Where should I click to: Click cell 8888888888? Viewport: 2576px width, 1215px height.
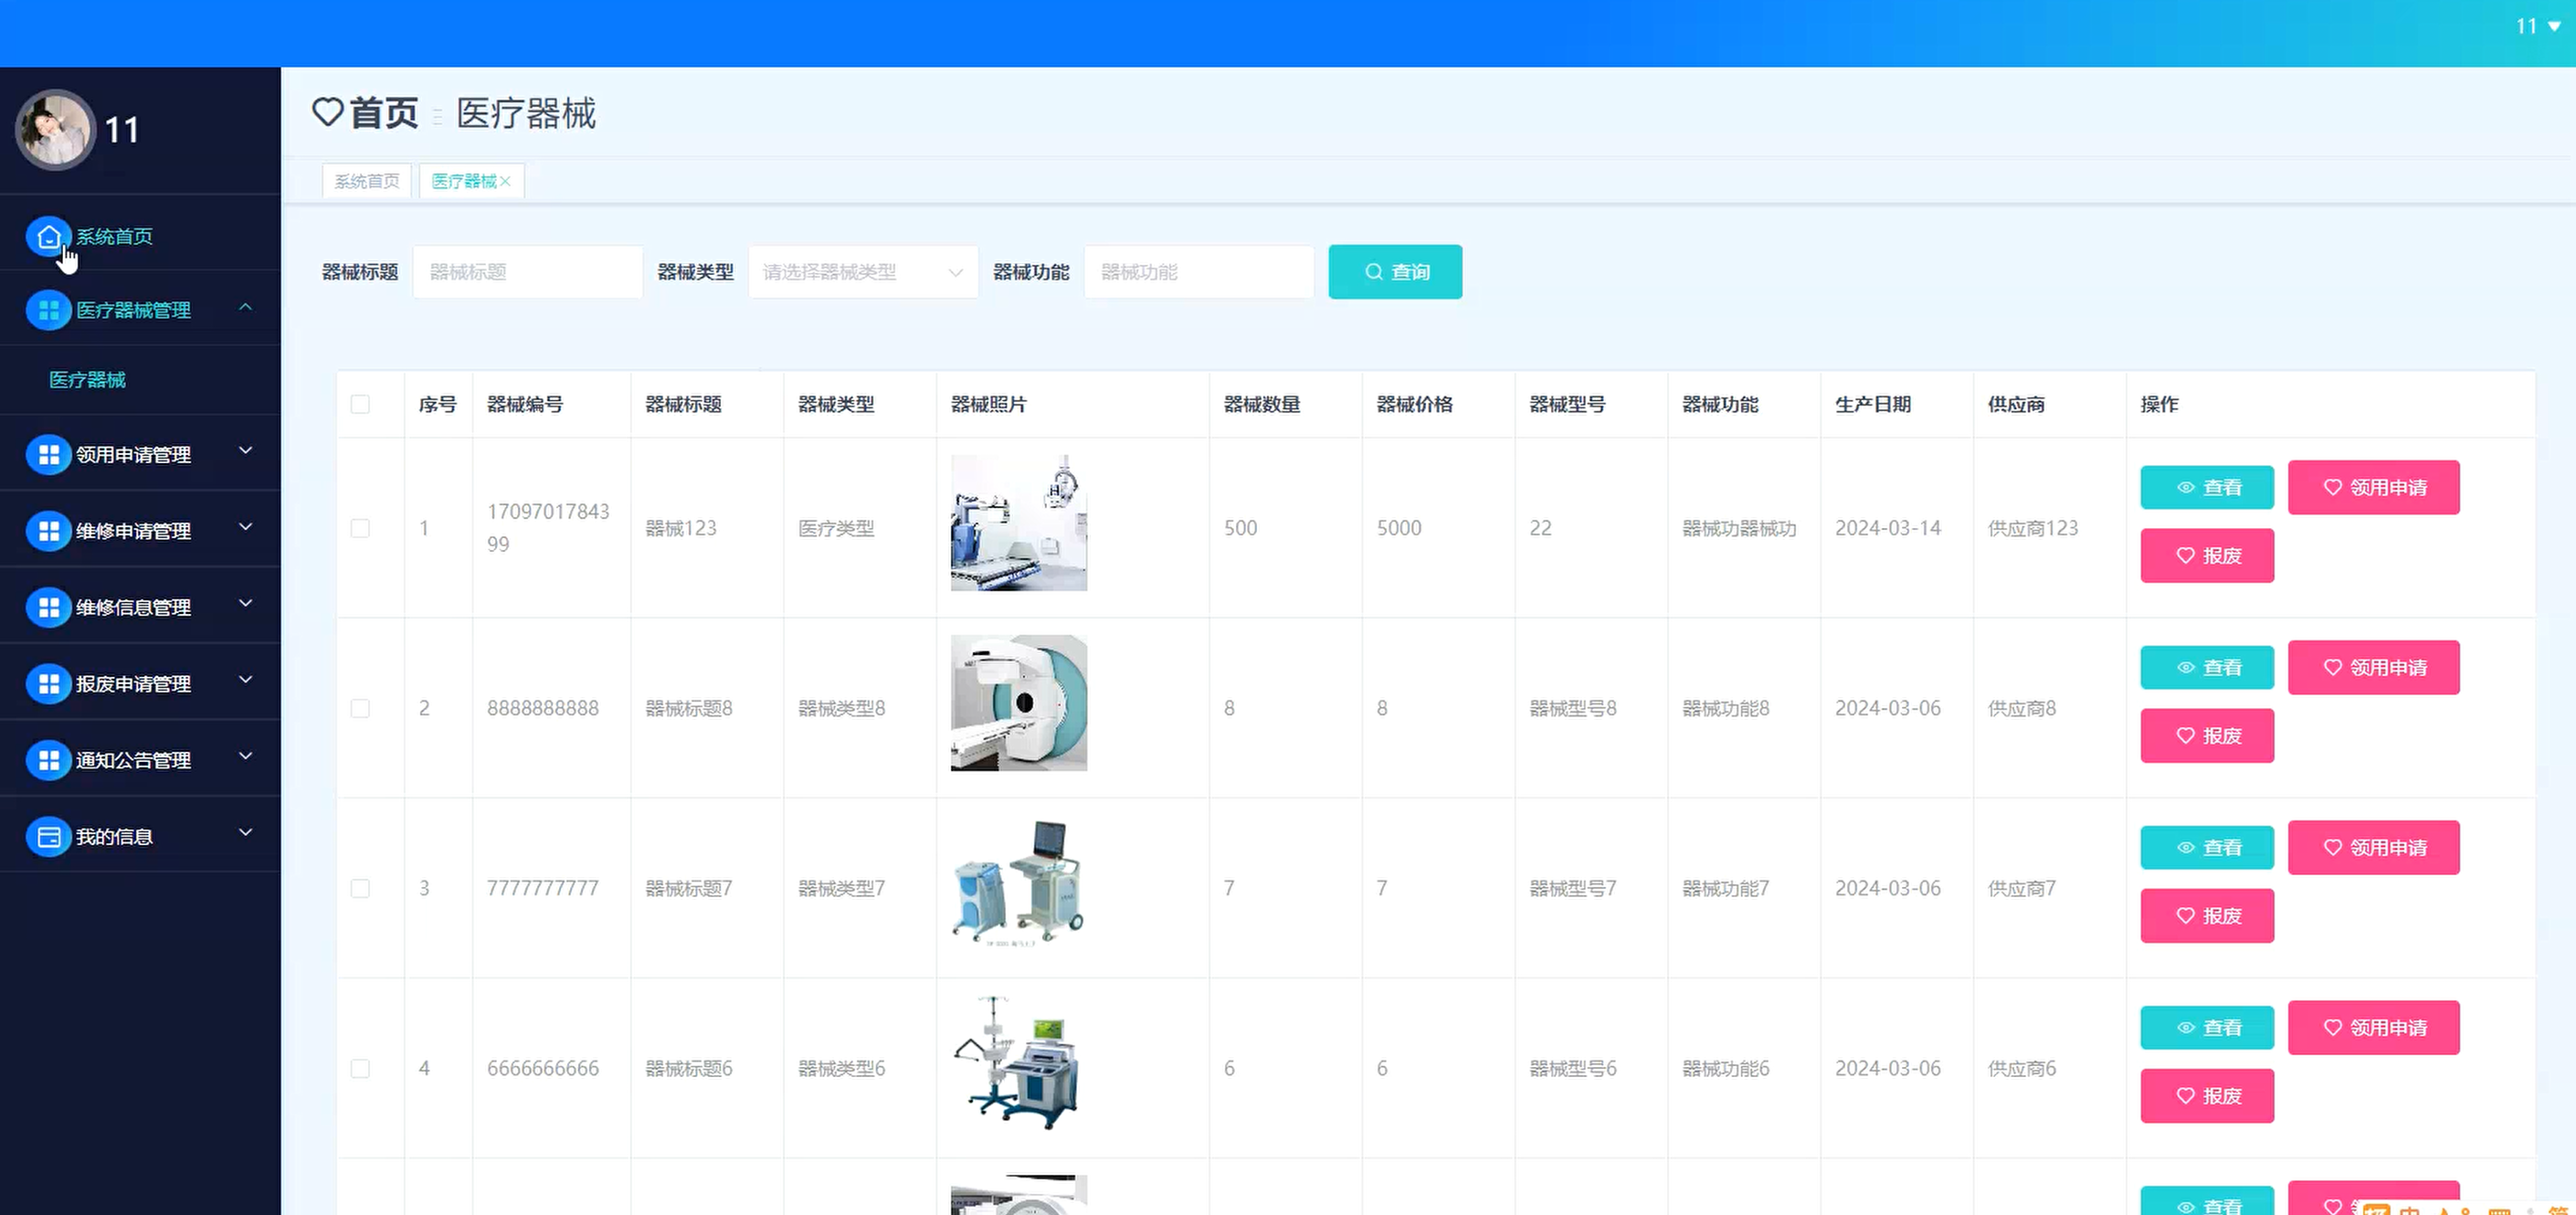(543, 708)
